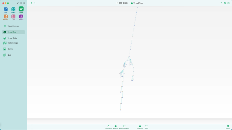The image size is (232, 130).
Task: Click Edit Person in bottom toolbar
Action: pos(140,127)
